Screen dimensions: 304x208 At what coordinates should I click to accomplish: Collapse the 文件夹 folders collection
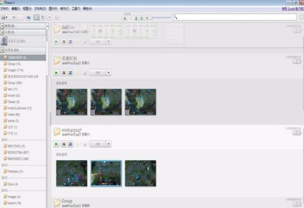click(x=2, y=50)
